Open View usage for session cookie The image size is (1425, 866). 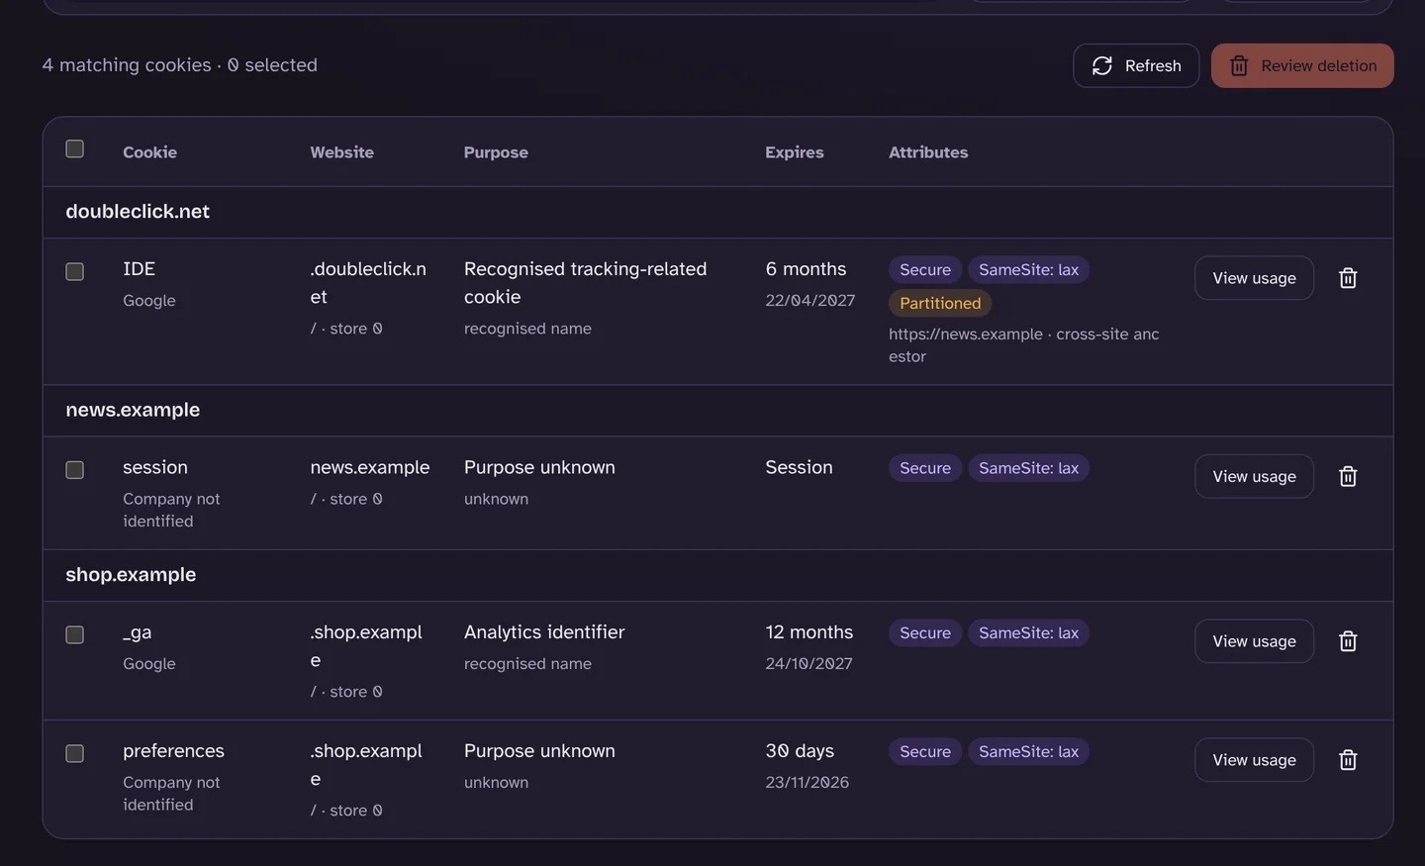tap(1254, 476)
